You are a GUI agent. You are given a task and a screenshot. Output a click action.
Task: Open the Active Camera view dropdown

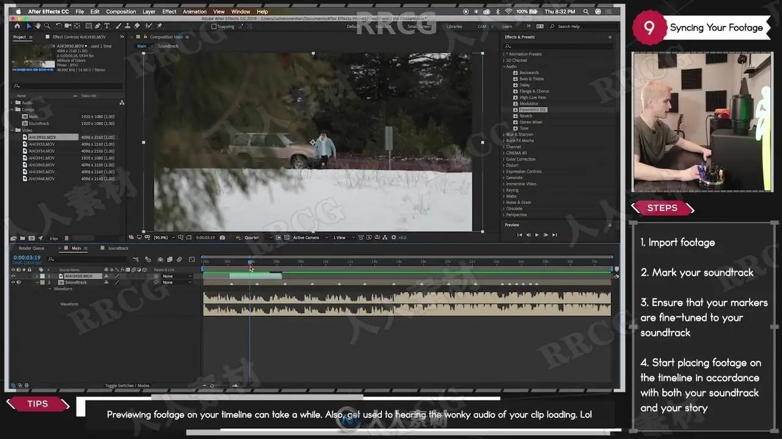[310, 237]
